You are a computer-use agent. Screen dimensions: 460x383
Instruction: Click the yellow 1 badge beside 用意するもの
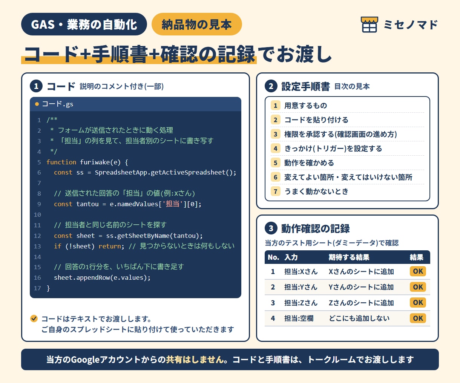coord(275,106)
